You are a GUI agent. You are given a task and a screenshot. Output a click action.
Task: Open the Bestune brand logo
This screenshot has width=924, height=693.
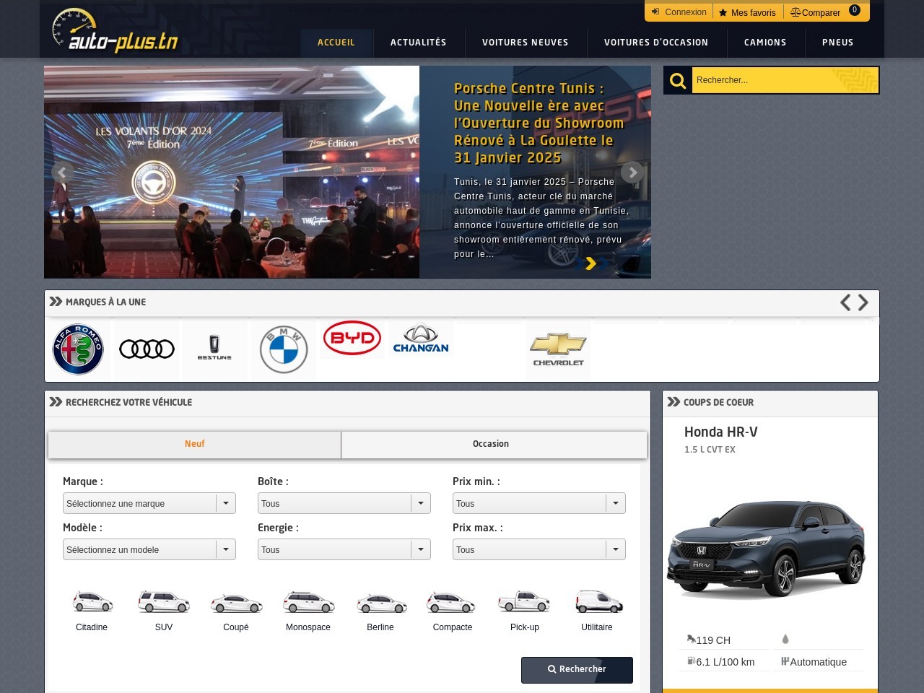(214, 347)
